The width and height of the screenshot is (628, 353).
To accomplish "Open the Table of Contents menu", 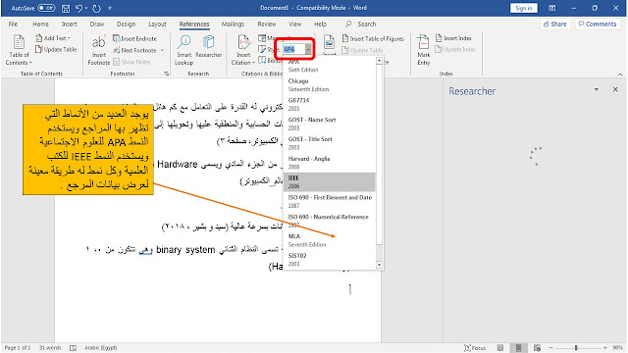I will pos(19,50).
